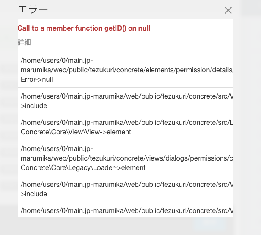Click the empty gray dialog footer area

coord(100,226)
